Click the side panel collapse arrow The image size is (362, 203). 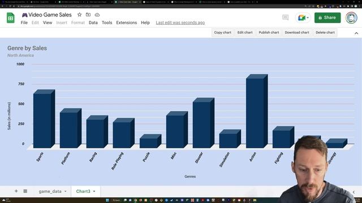point(354,192)
